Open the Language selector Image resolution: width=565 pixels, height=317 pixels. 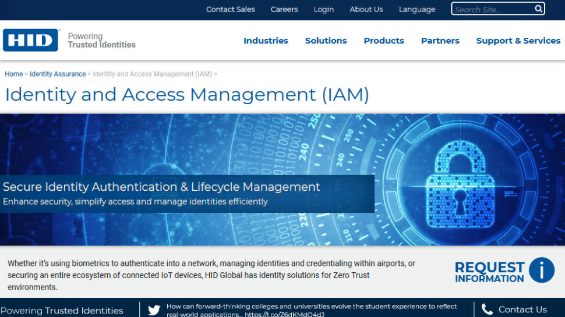pos(417,9)
